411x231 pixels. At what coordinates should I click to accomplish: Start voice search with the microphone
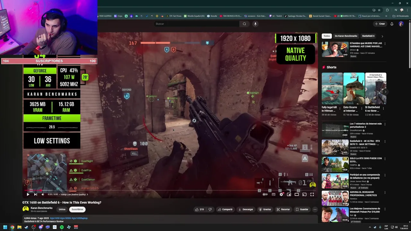coord(255,24)
